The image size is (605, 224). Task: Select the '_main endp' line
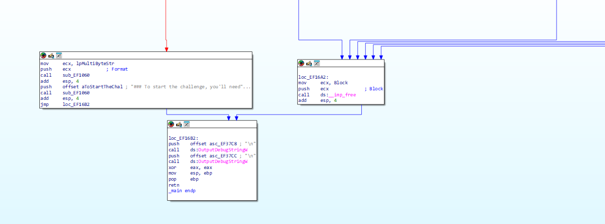182,191
